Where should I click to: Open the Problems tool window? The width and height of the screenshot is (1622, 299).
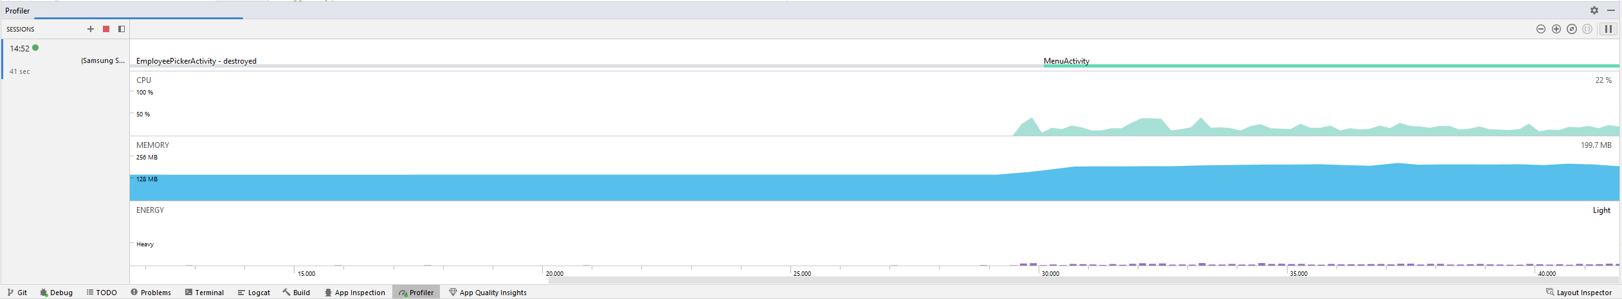coord(150,293)
